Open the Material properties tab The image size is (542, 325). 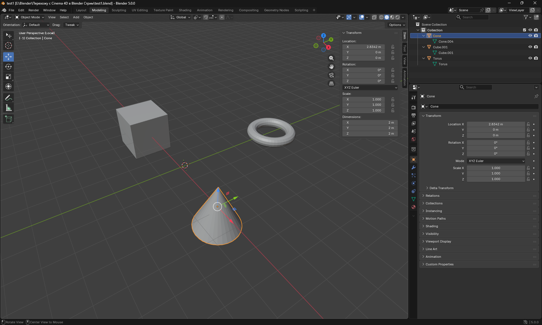coord(414,207)
